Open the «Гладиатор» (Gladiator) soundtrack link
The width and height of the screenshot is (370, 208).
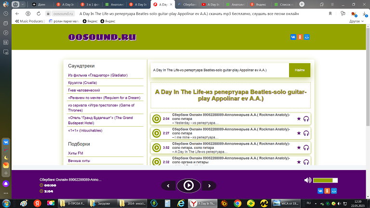[x=98, y=75]
